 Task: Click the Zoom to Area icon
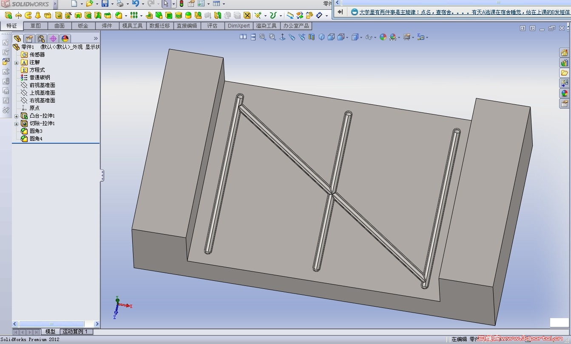tap(273, 37)
